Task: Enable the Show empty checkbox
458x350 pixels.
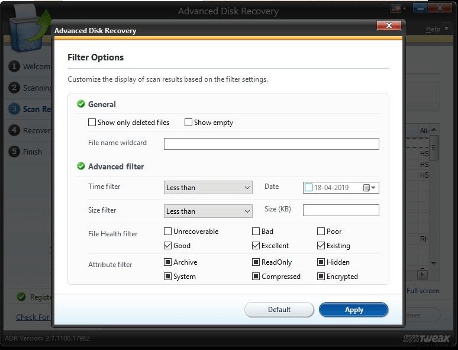Action: [188, 122]
